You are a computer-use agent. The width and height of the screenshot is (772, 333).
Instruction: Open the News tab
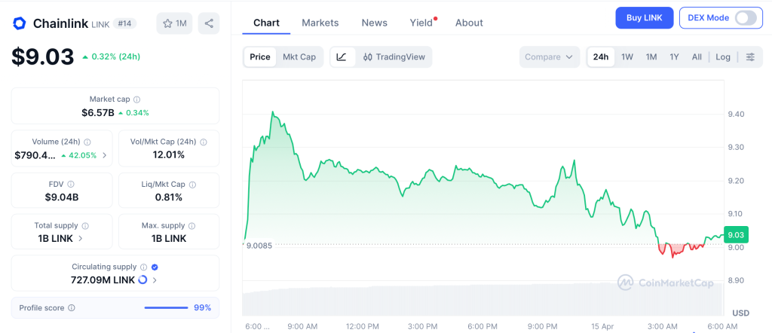[374, 23]
